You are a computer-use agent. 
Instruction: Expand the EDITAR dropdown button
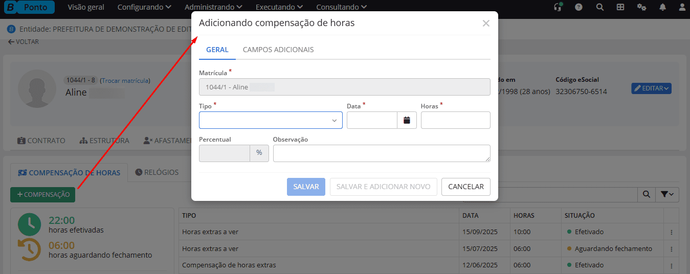pos(651,88)
